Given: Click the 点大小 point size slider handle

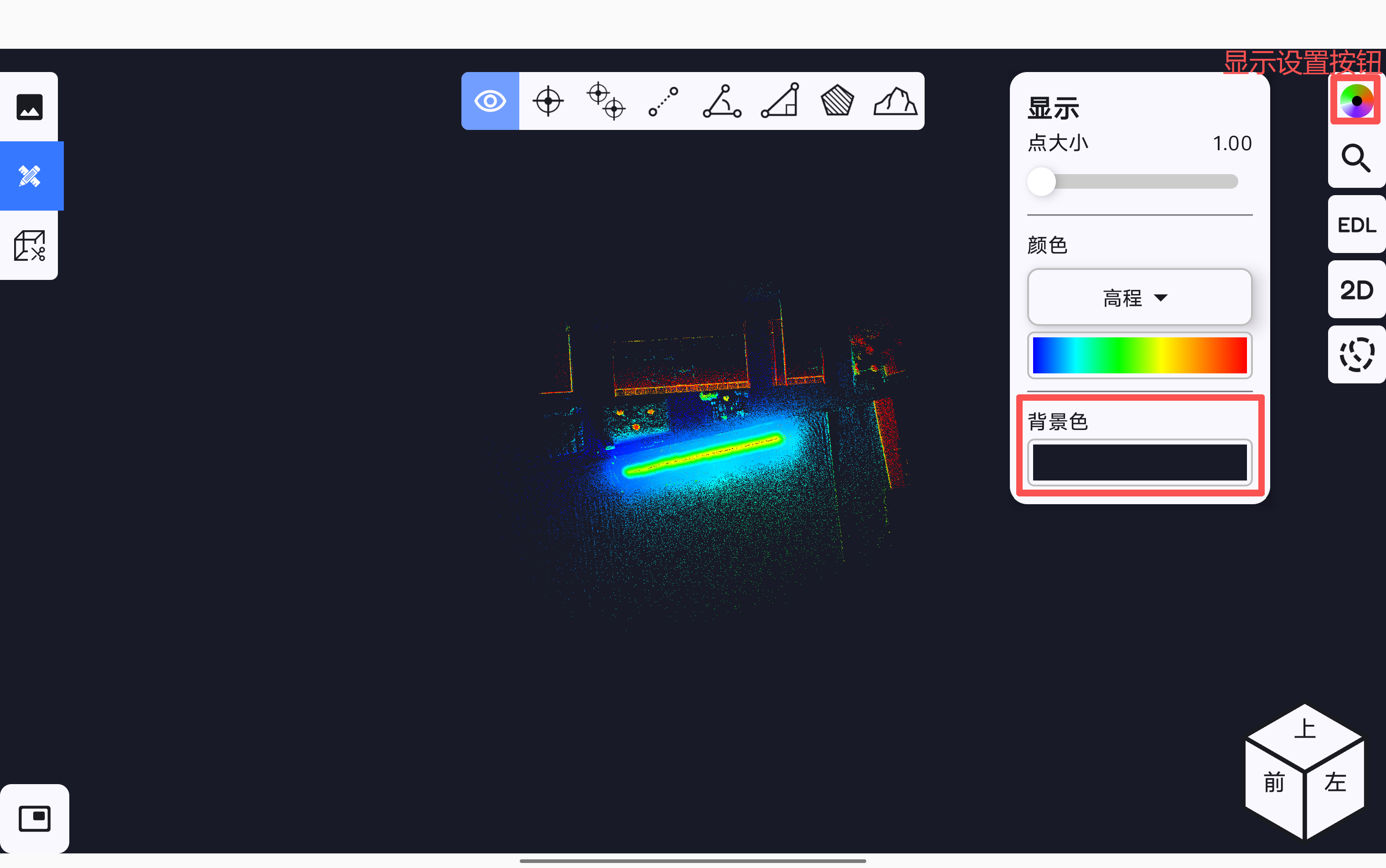Looking at the screenshot, I should [1041, 182].
